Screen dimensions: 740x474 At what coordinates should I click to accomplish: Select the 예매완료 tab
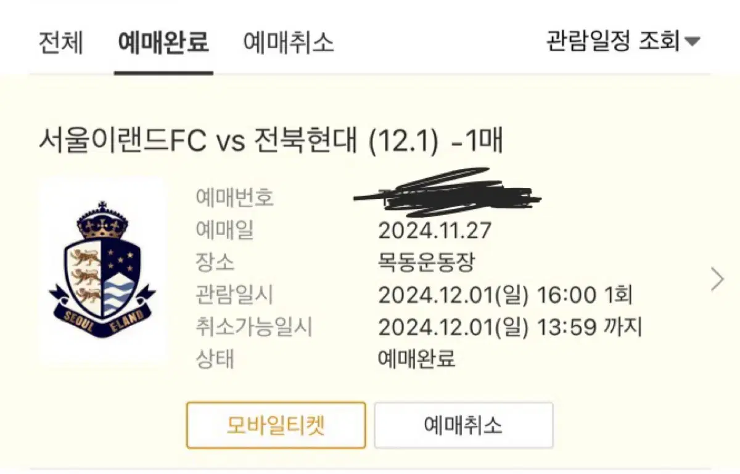[x=163, y=43]
